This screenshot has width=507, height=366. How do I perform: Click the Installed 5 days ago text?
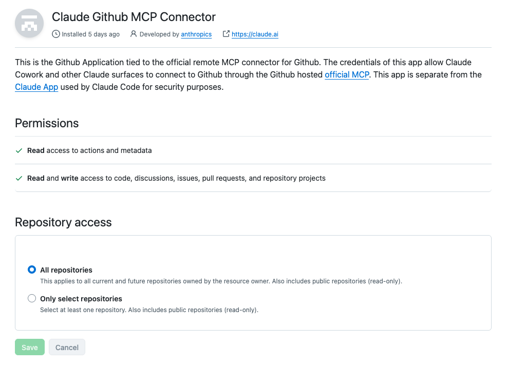pyautogui.click(x=90, y=34)
